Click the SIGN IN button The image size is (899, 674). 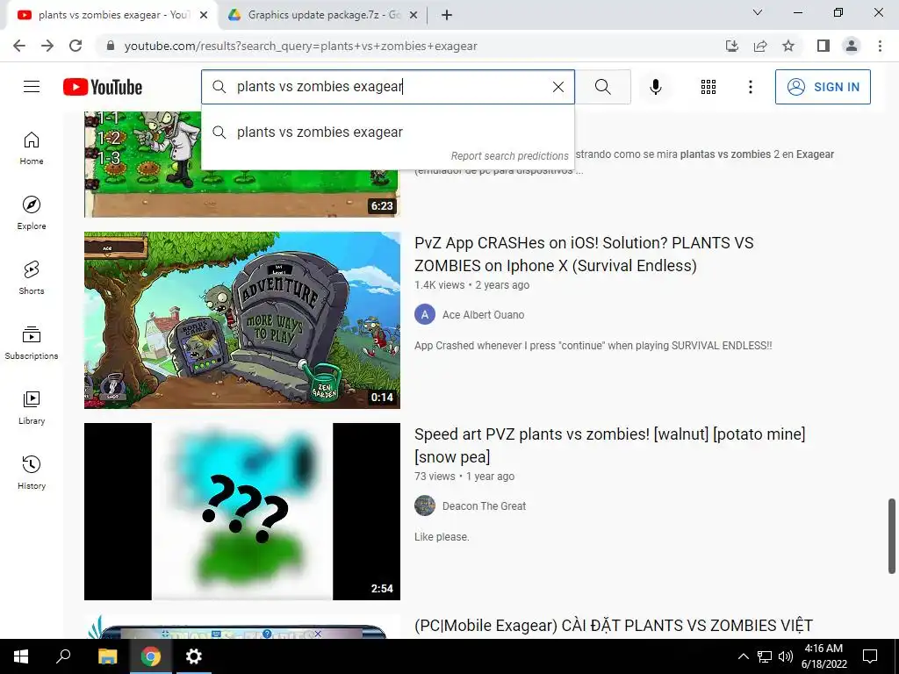click(x=823, y=87)
